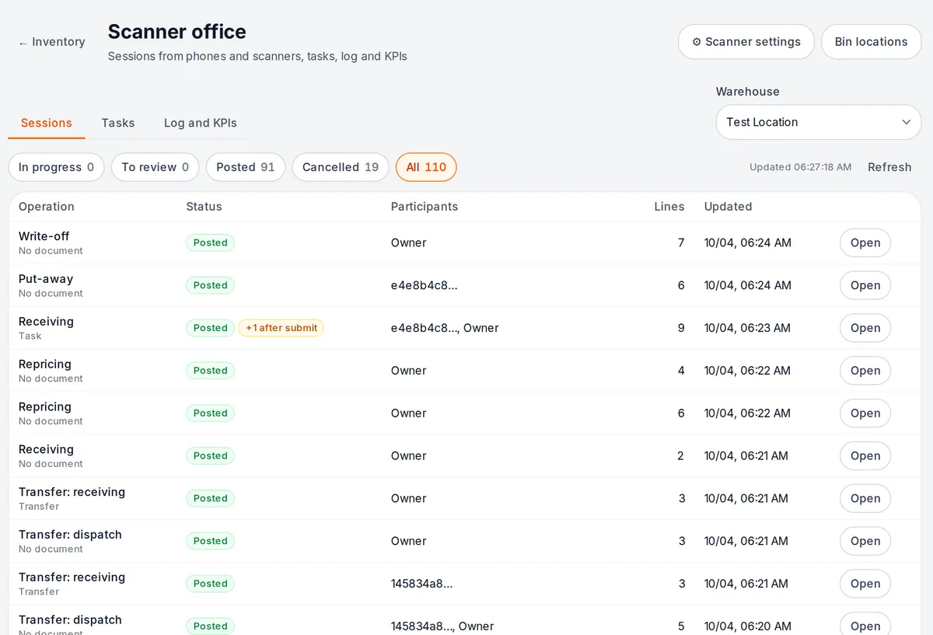
Task: Click the Put-away operation name
Action: 46,279
